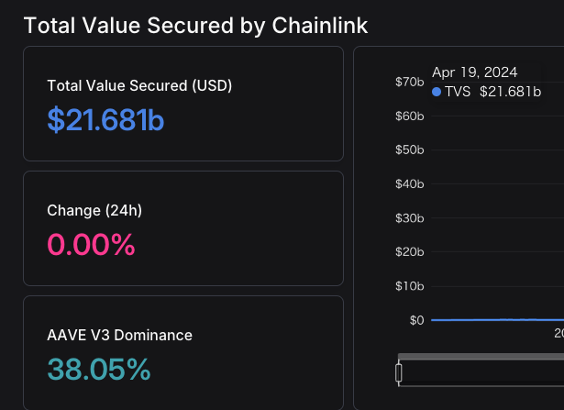Click the $70b y-axis label

click(x=410, y=82)
